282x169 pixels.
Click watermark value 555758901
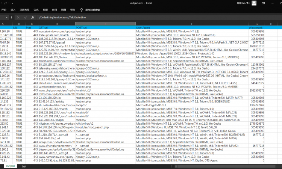(x=256, y=35)
